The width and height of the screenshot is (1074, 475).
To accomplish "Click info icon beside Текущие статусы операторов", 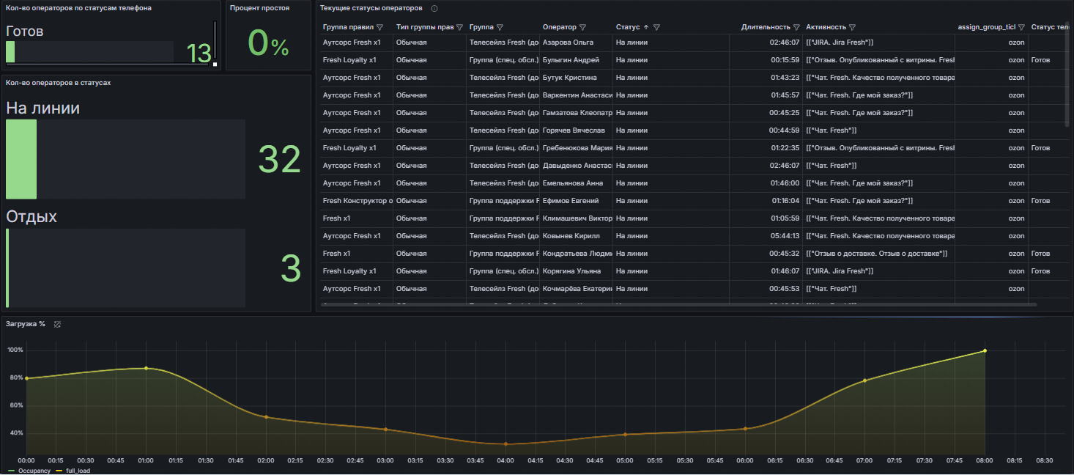I will (434, 9).
